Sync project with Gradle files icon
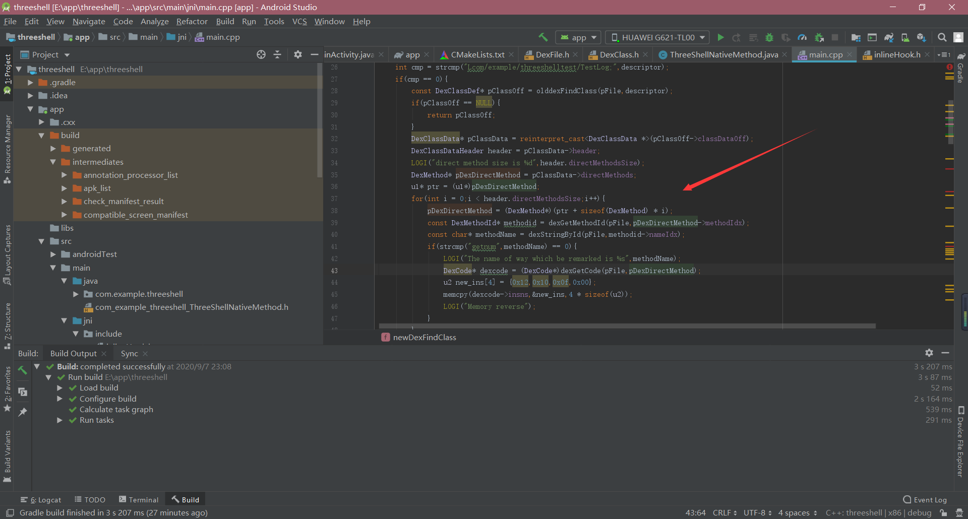The height and width of the screenshot is (519, 968). click(889, 37)
